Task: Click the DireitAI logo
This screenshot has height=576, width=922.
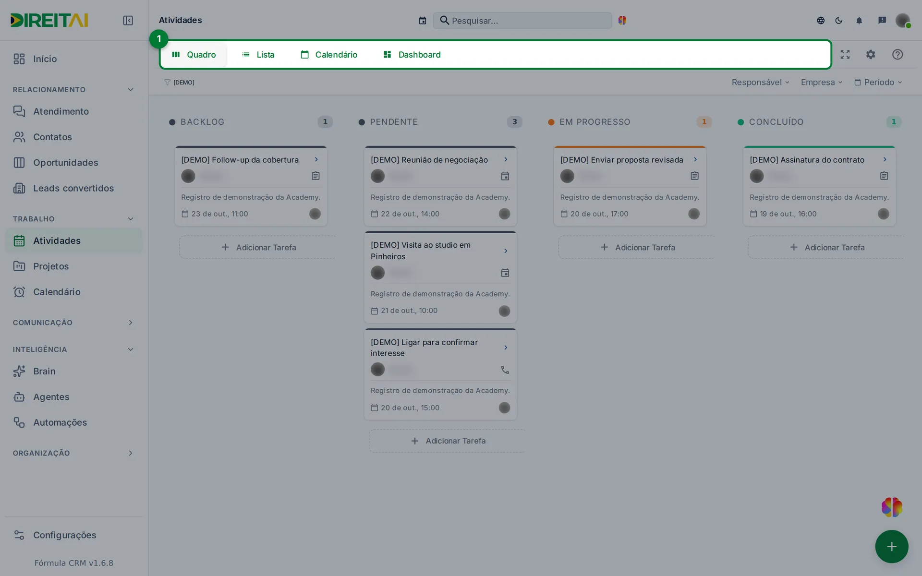Action: pyautogui.click(x=49, y=20)
